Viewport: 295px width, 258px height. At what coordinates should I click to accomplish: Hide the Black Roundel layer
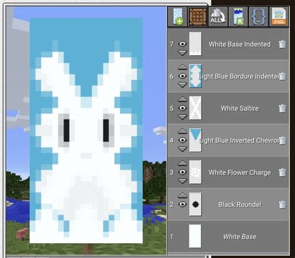tap(182, 205)
